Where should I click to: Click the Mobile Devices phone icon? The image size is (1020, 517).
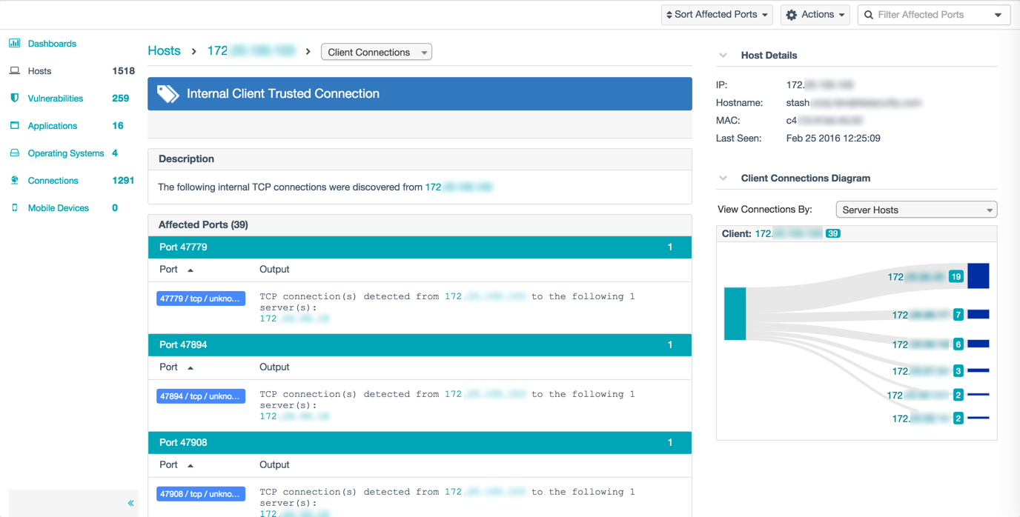pos(15,208)
